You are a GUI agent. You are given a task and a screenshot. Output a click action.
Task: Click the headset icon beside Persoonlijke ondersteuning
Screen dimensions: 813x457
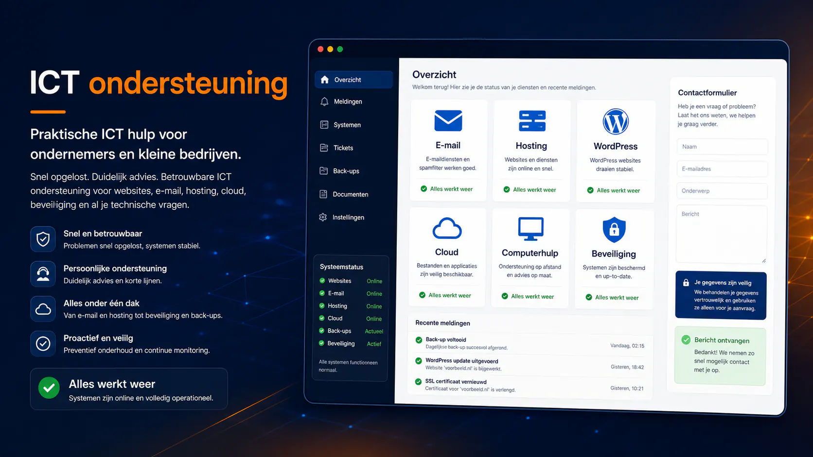(43, 274)
